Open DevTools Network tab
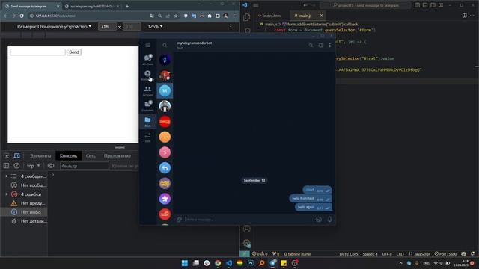479x269 pixels. pos(91,156)
